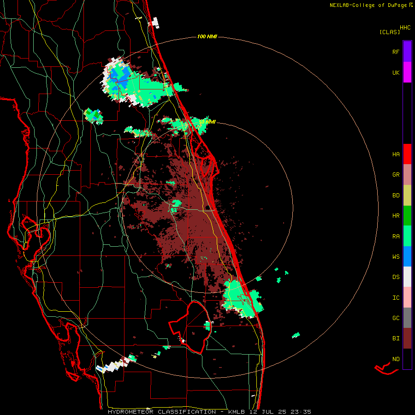Select the GC gray legend swatch
This screenshot has height=415, width=415.
pos(407,318)
